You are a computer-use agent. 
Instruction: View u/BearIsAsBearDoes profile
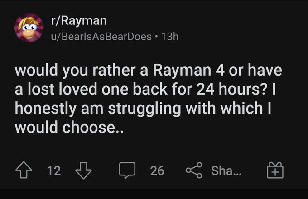click(101, 37)
